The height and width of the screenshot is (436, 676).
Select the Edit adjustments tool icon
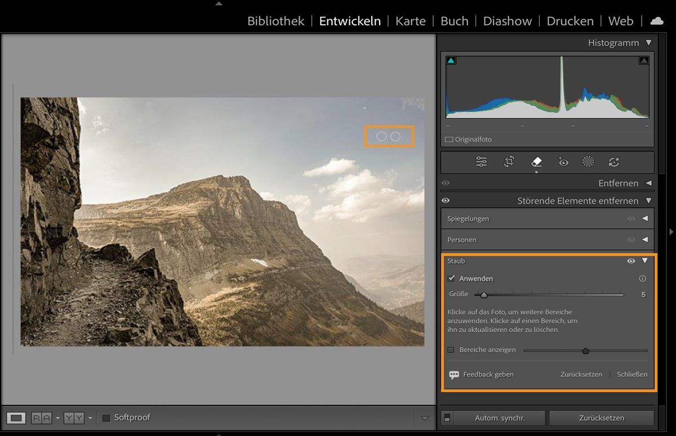coord(482,161)
